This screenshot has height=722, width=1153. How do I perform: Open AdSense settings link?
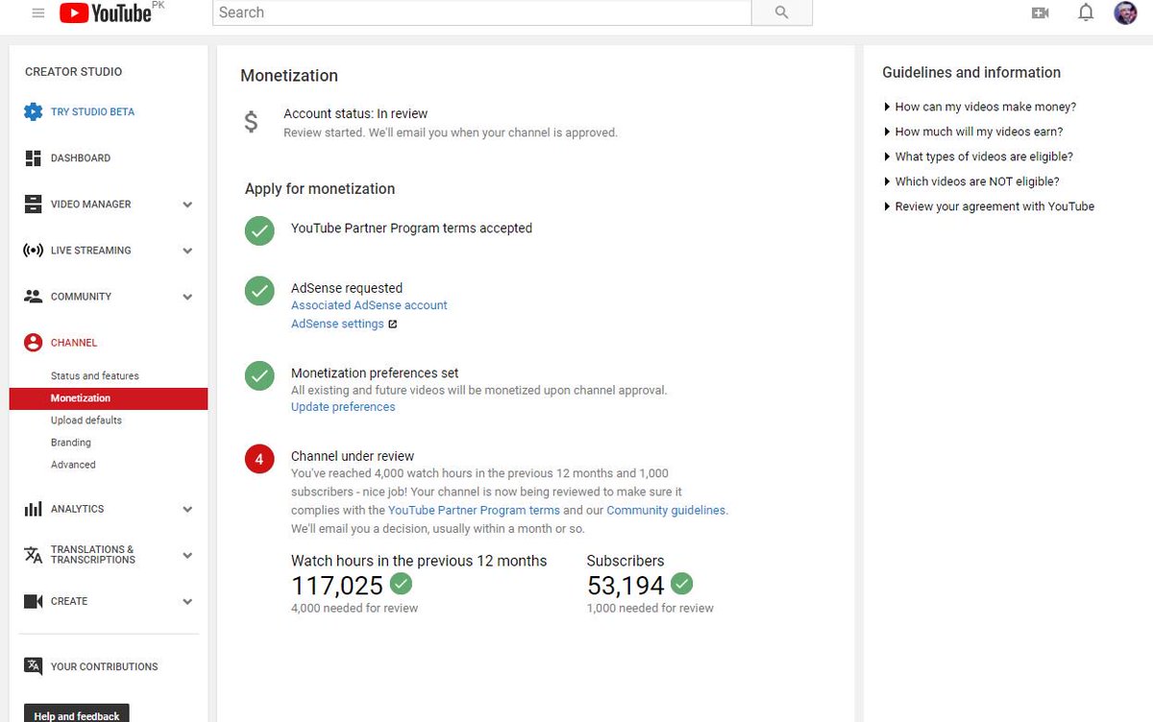pos(337,325)
